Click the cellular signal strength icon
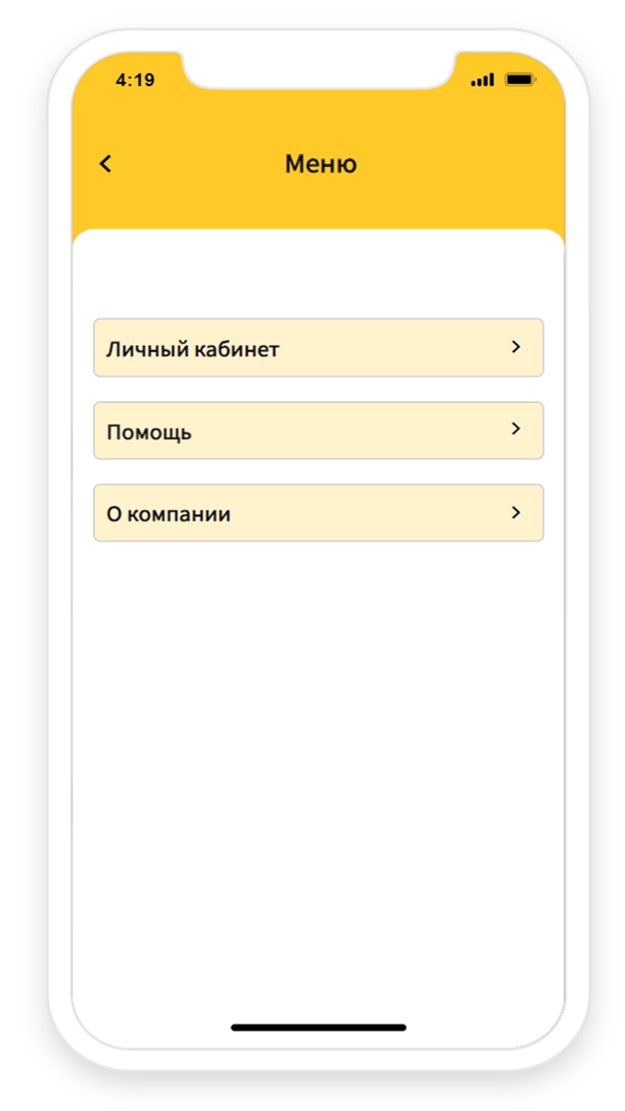 (482, 80)
